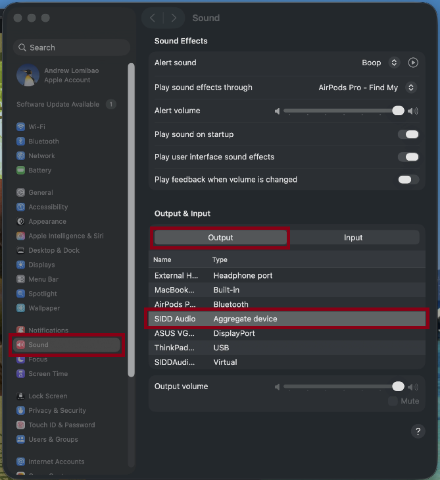Screen dimensions: 440x480
Task: Play the Boop alert sound preview
Action: tap(413, 63)
